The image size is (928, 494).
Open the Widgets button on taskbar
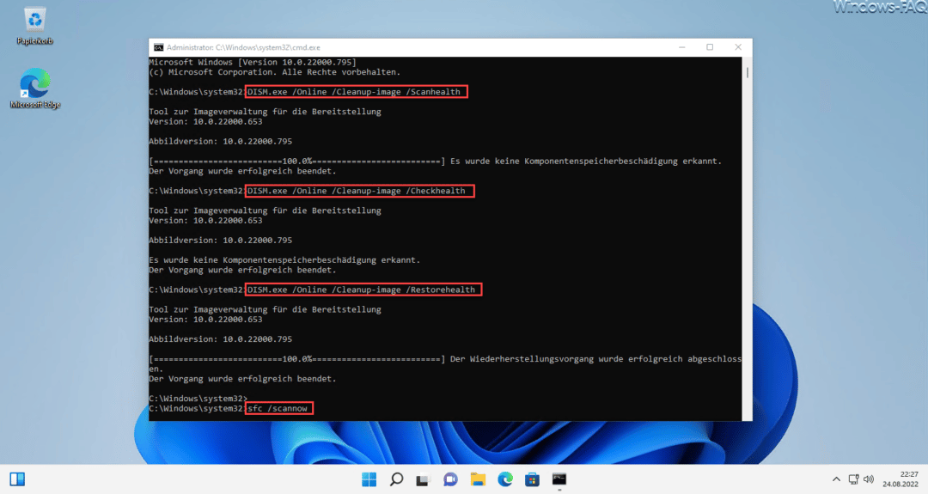coord(17,479)
